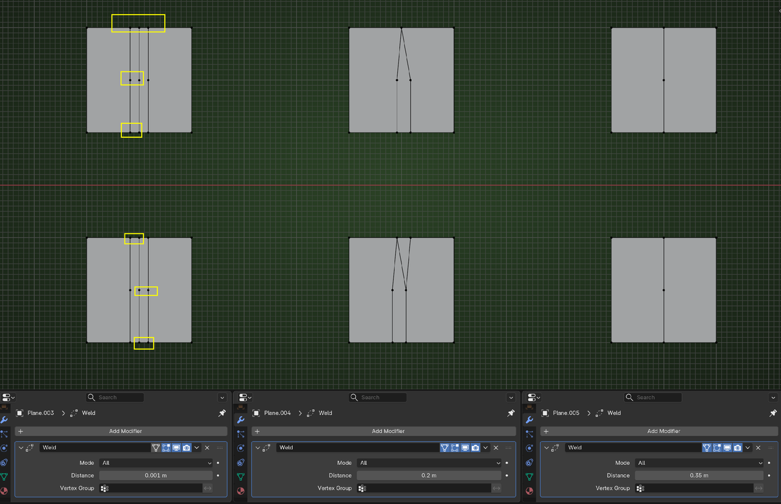781x504 pixels.
Task: Click Add Modifier for Plane.005
Action: coord(663,431)
